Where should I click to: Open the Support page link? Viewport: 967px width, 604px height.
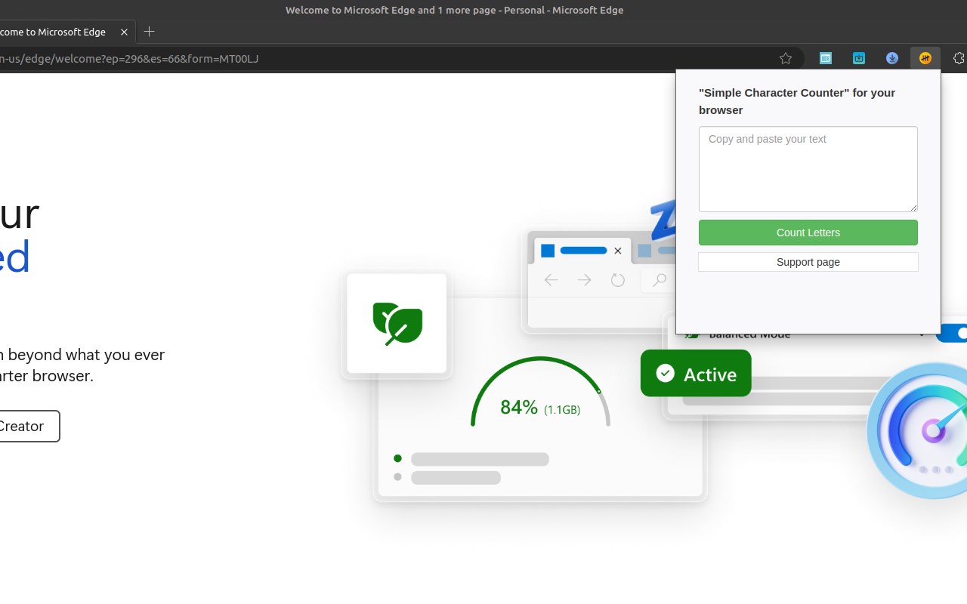click(808, 262)
